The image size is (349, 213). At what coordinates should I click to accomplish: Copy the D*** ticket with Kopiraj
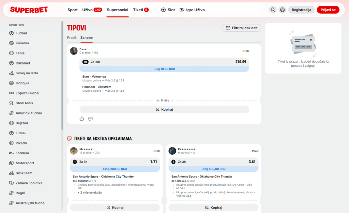tap(164, 109)
